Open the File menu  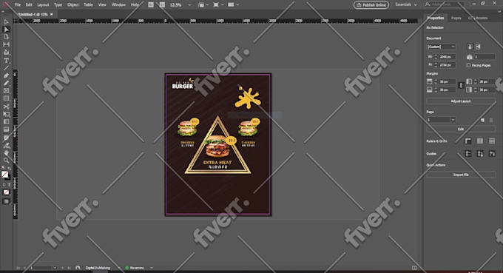pyautogui.click(x=17, y=5)
